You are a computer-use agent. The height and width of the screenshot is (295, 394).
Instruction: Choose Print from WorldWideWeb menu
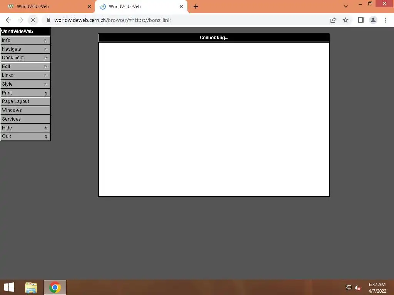[25, 93]
